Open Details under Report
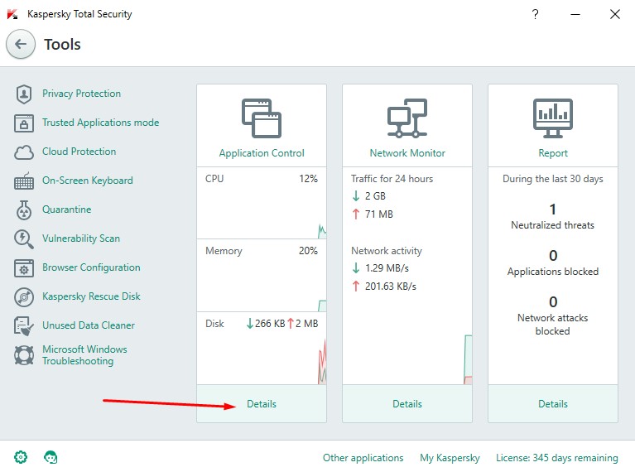The width and height of the screenshot is (635, 472). click(x=553, y=404)
